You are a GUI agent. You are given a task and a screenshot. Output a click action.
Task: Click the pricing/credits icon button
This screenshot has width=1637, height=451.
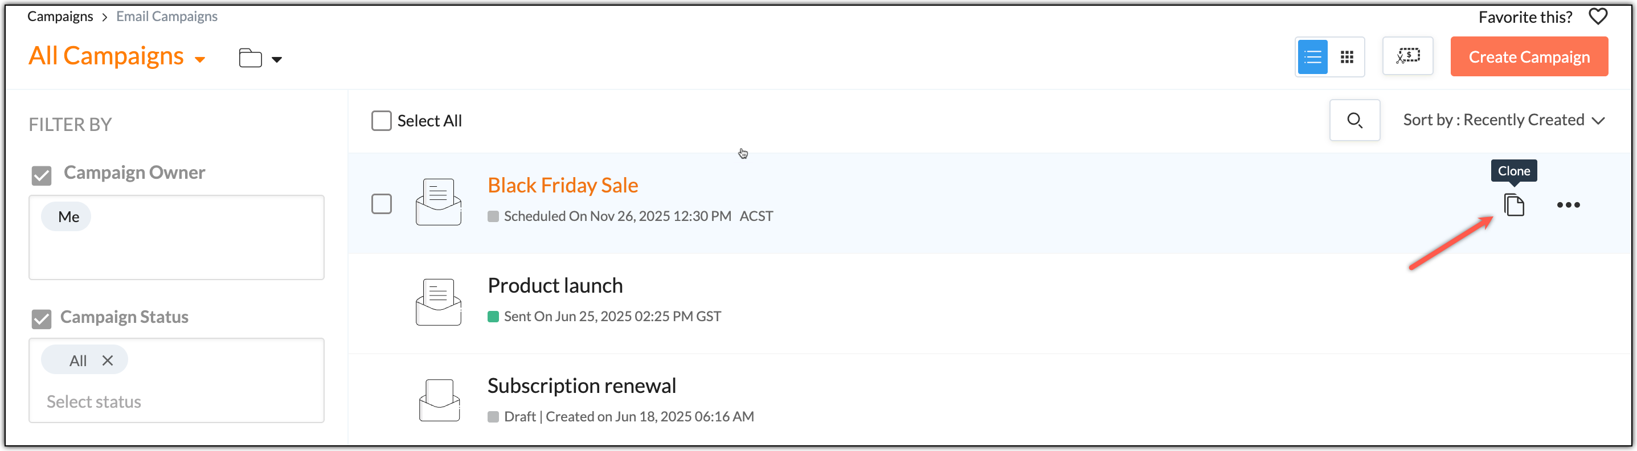pyautogui.click(x=1407, y=56)
